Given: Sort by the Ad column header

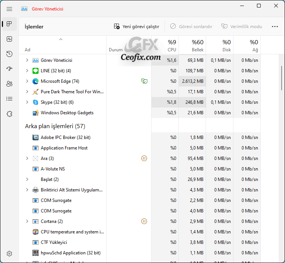Looking at the screenshot, I should (63, 45).
